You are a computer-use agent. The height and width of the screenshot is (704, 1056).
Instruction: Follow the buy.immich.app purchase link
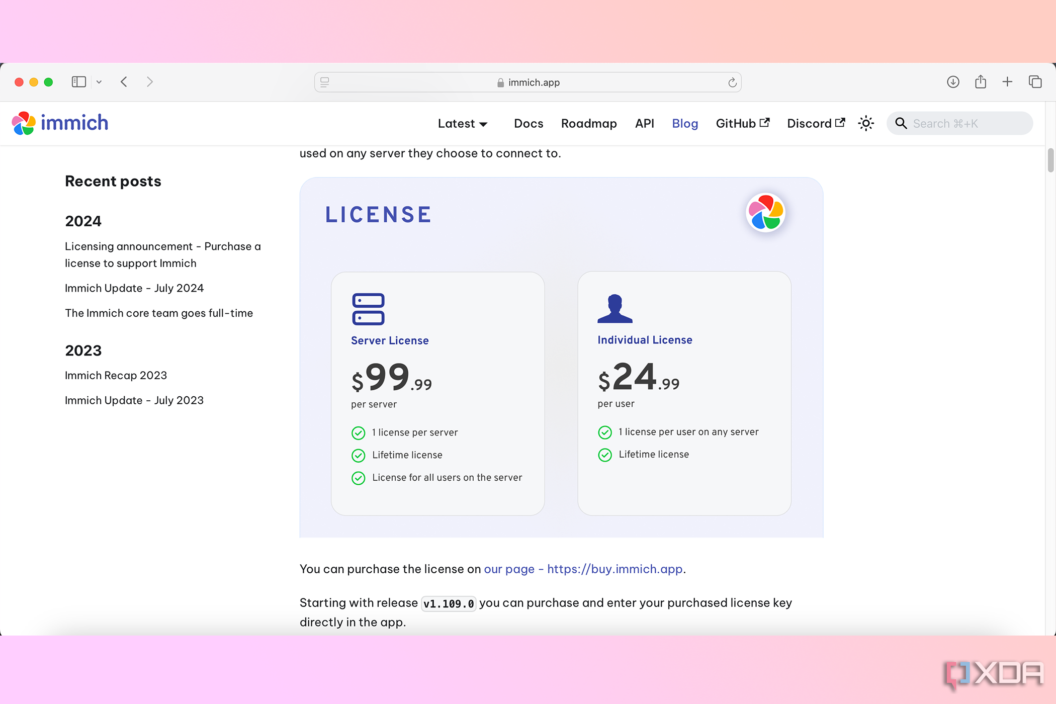(x=583, y=569)
